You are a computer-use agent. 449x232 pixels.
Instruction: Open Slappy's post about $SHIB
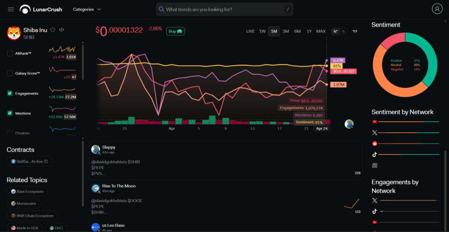pos(226,160)
